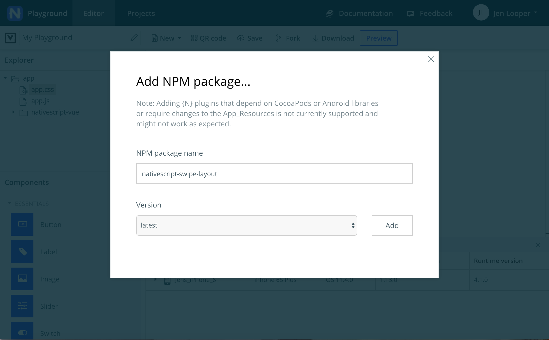549x340 pixels.
Task: Click the QR code button
Action: click(209, 38)
